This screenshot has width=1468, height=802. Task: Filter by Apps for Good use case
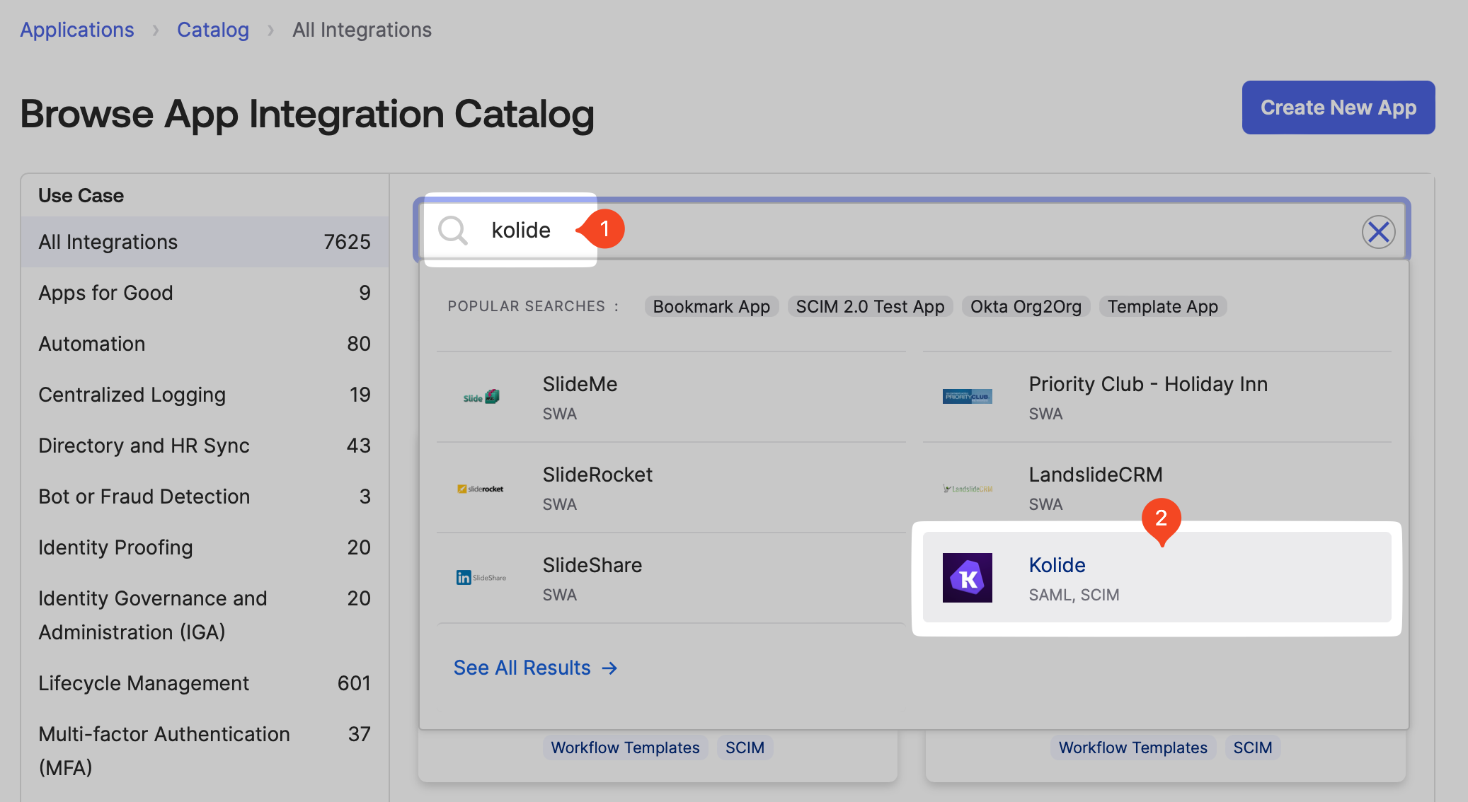[x=205, y=293]
